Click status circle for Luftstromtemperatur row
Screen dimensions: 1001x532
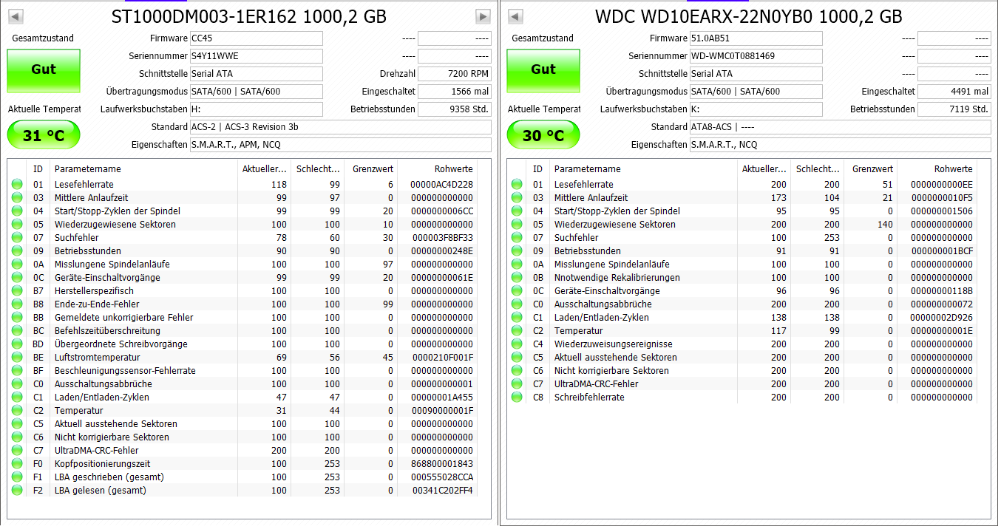(x=17, y=358)
